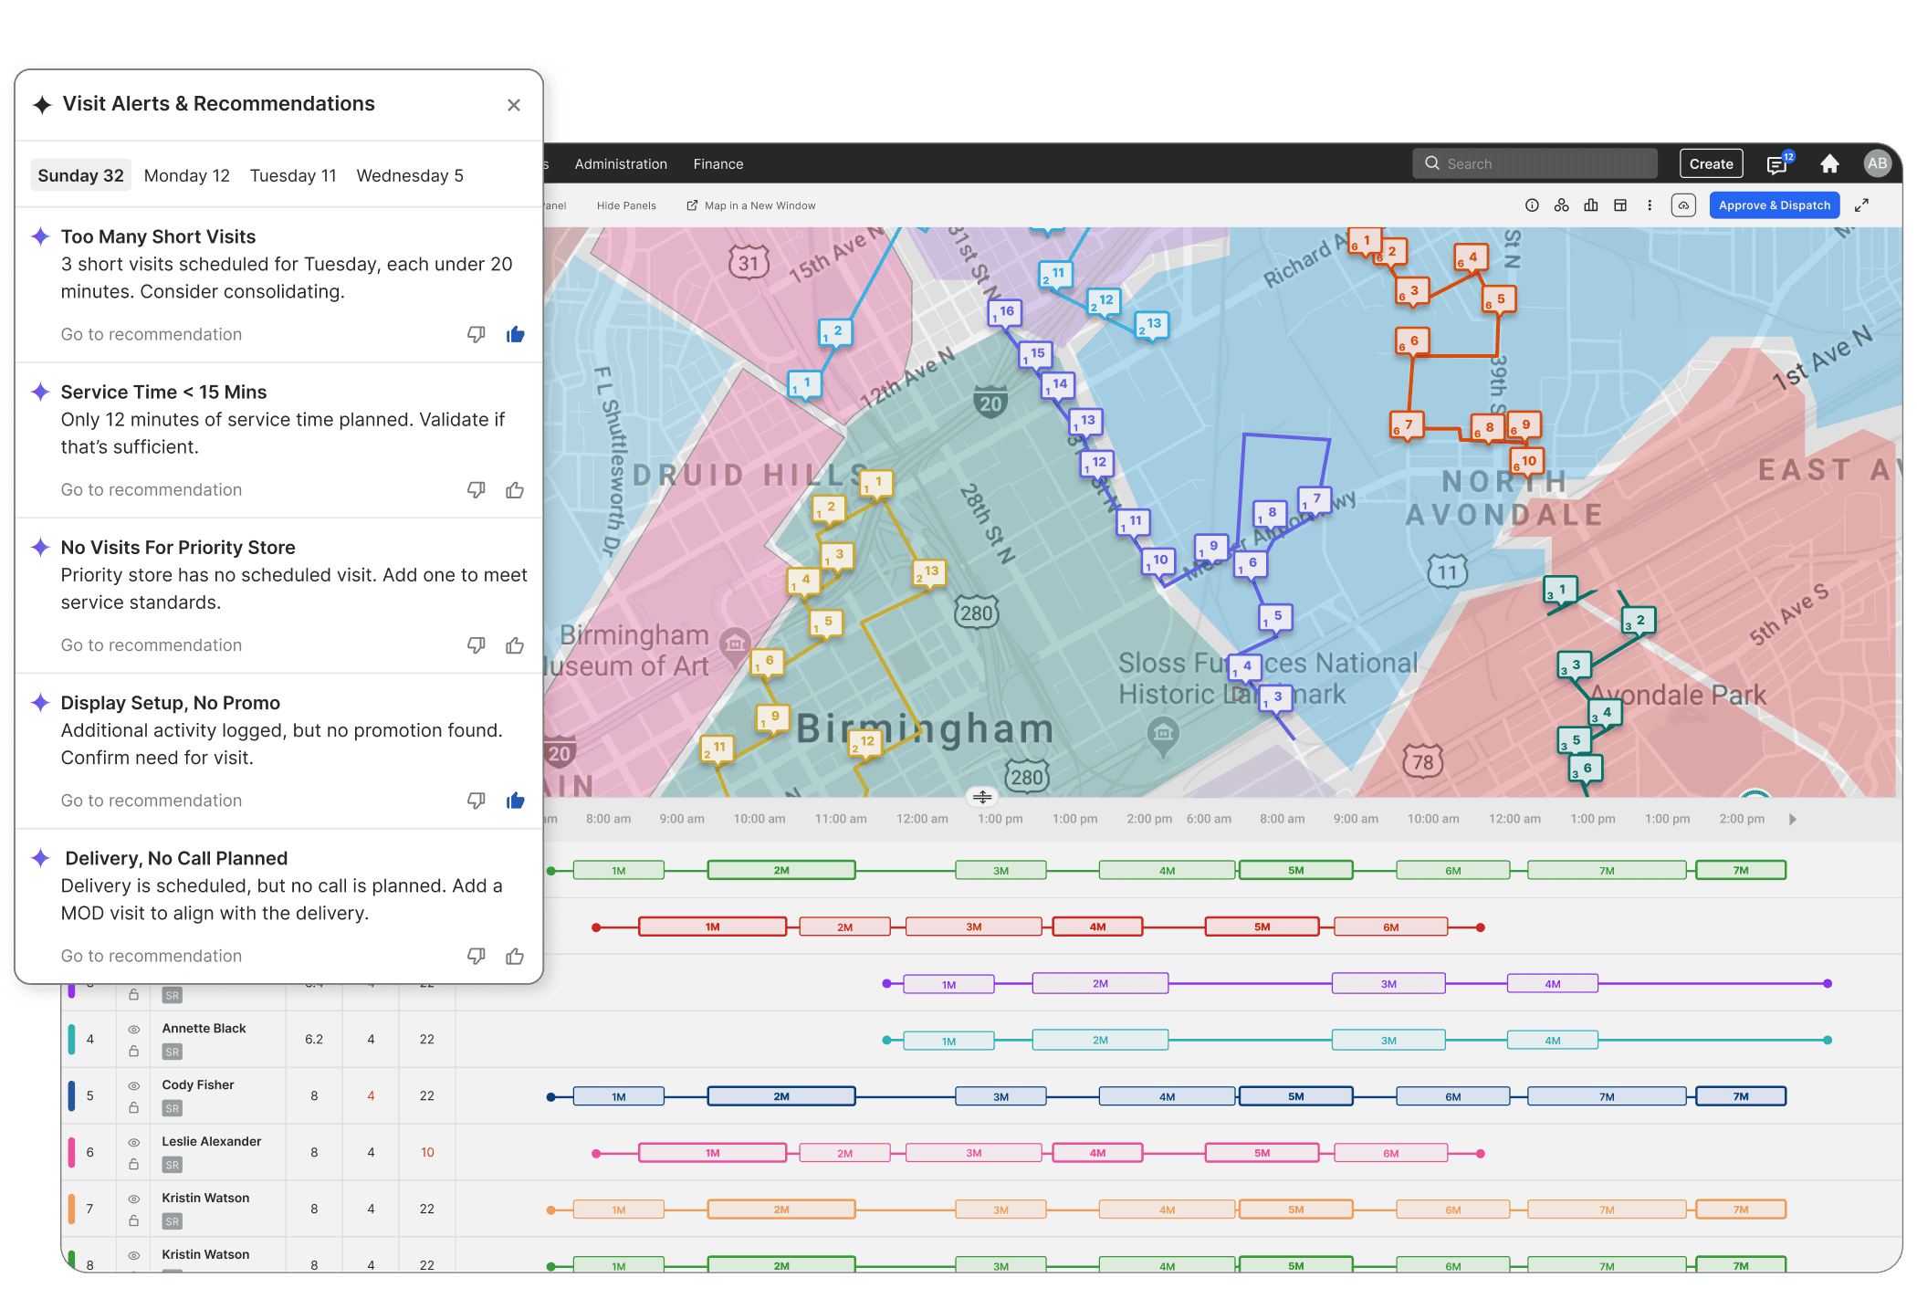
Task: Click the Approve & Dispatch button
Action: 1775,205
